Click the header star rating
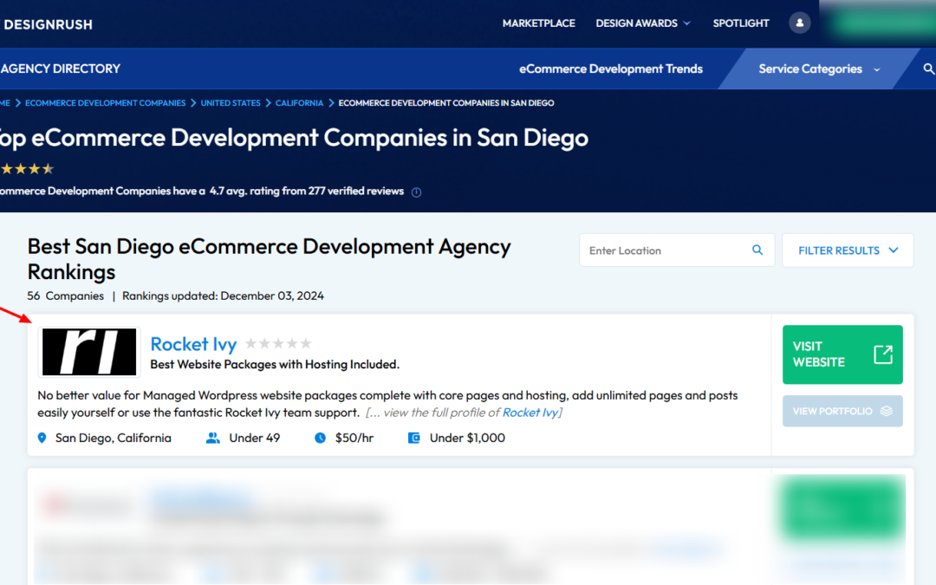Viewport: 936px width, 585px height. coord(27,169)
